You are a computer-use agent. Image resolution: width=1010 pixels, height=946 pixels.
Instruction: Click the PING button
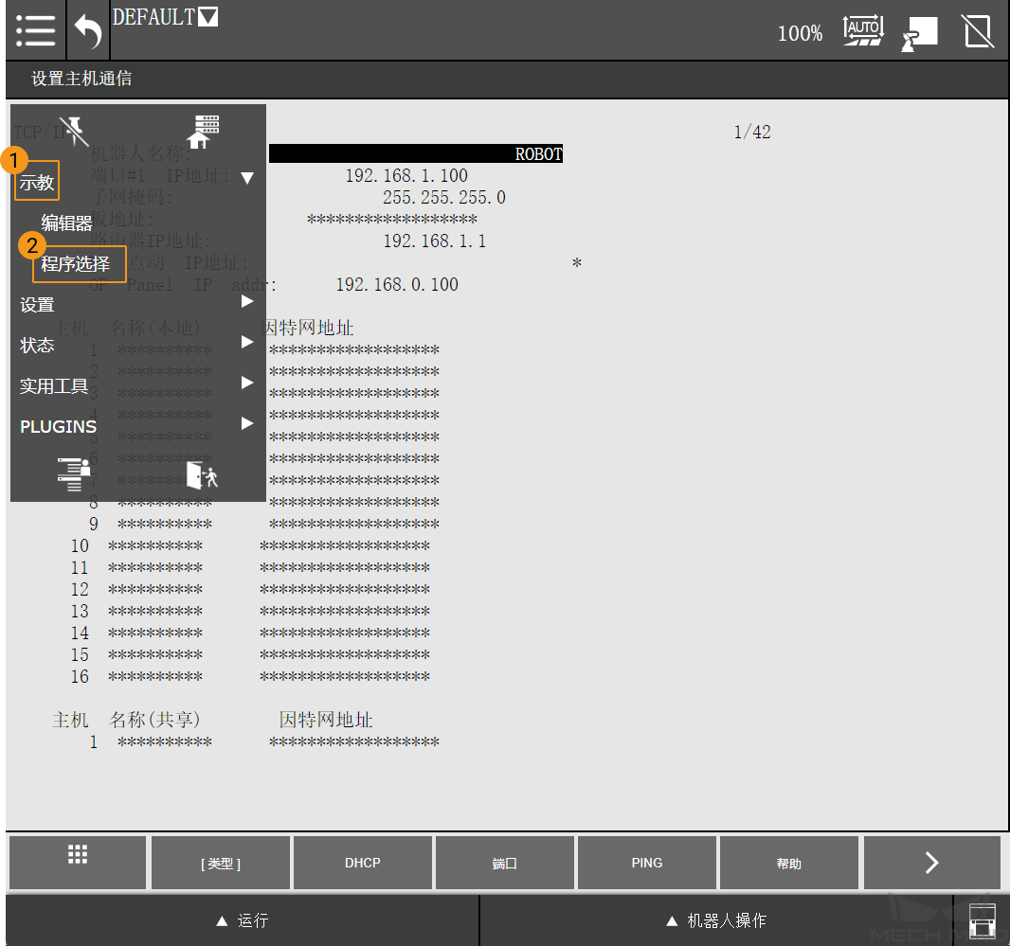pos(647,863)
